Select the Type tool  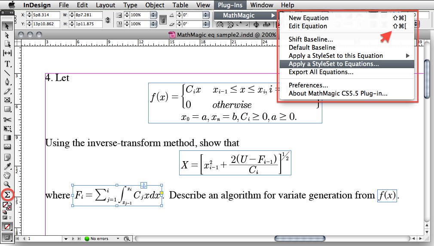pos(7,64)
